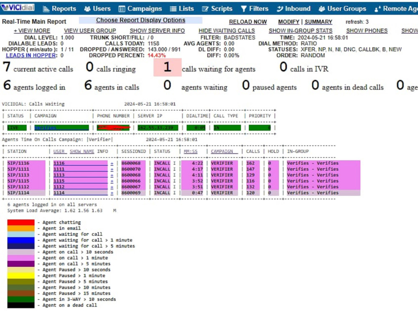The width and height of the screenshot is (418, 313).
Task: Click the LIVE status cell
Action: coord(17,128)
